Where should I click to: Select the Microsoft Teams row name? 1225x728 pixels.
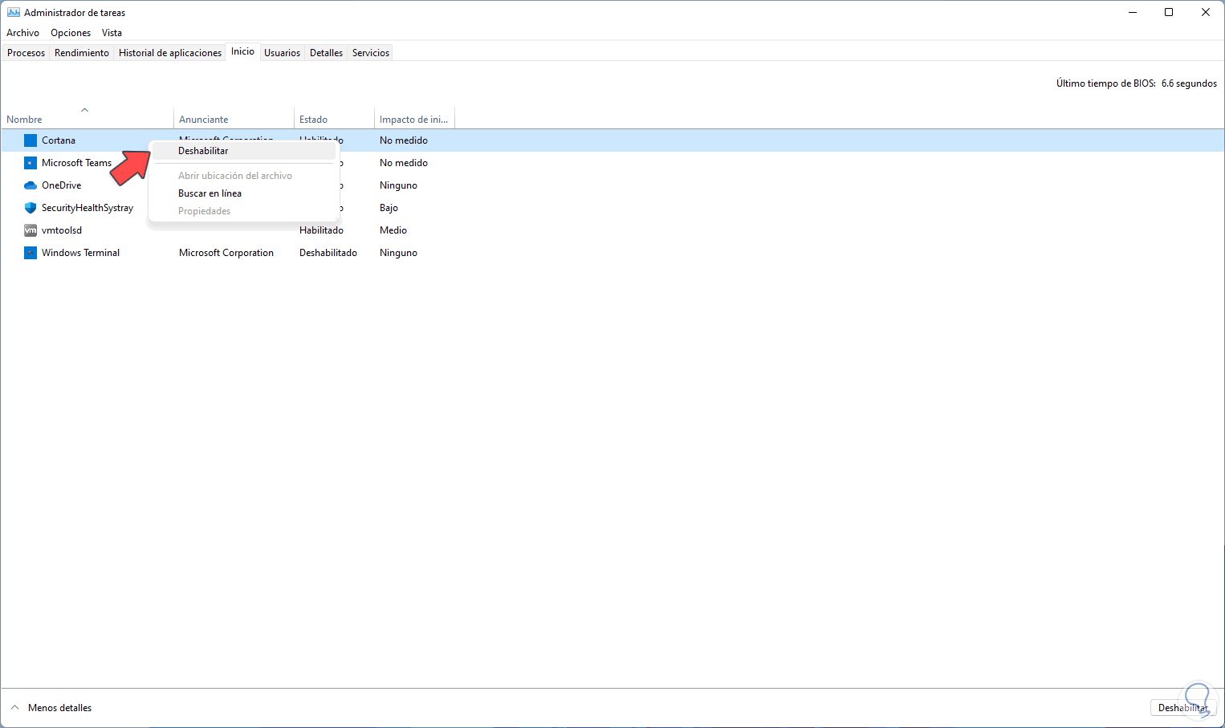[x=77, y=163]
